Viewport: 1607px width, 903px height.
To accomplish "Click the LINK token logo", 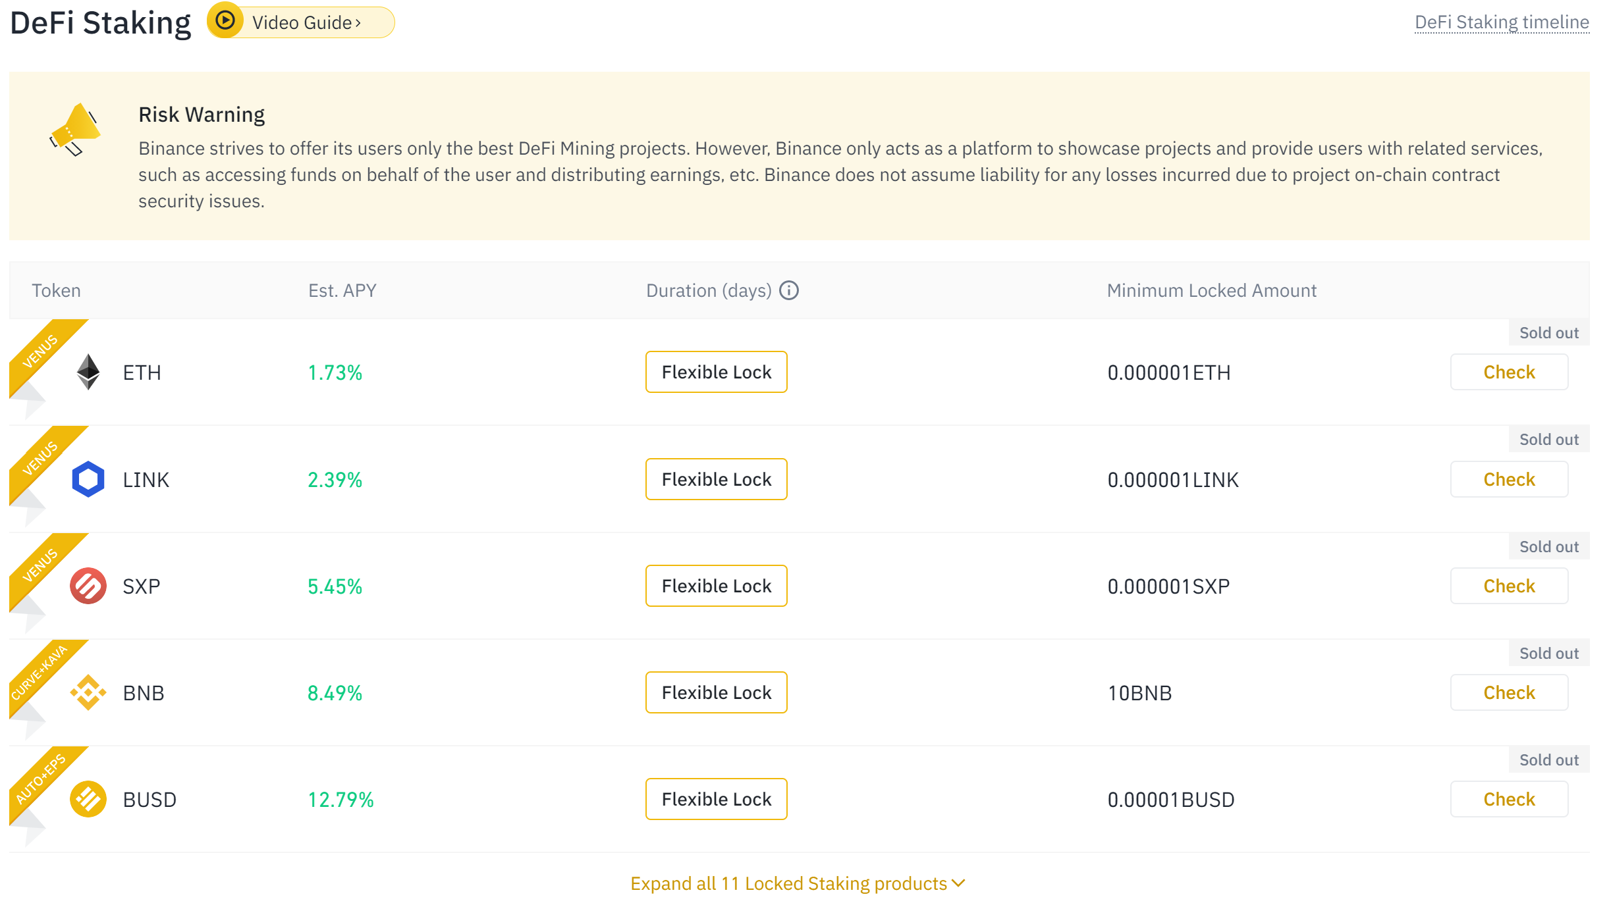I will coord(88,479).
